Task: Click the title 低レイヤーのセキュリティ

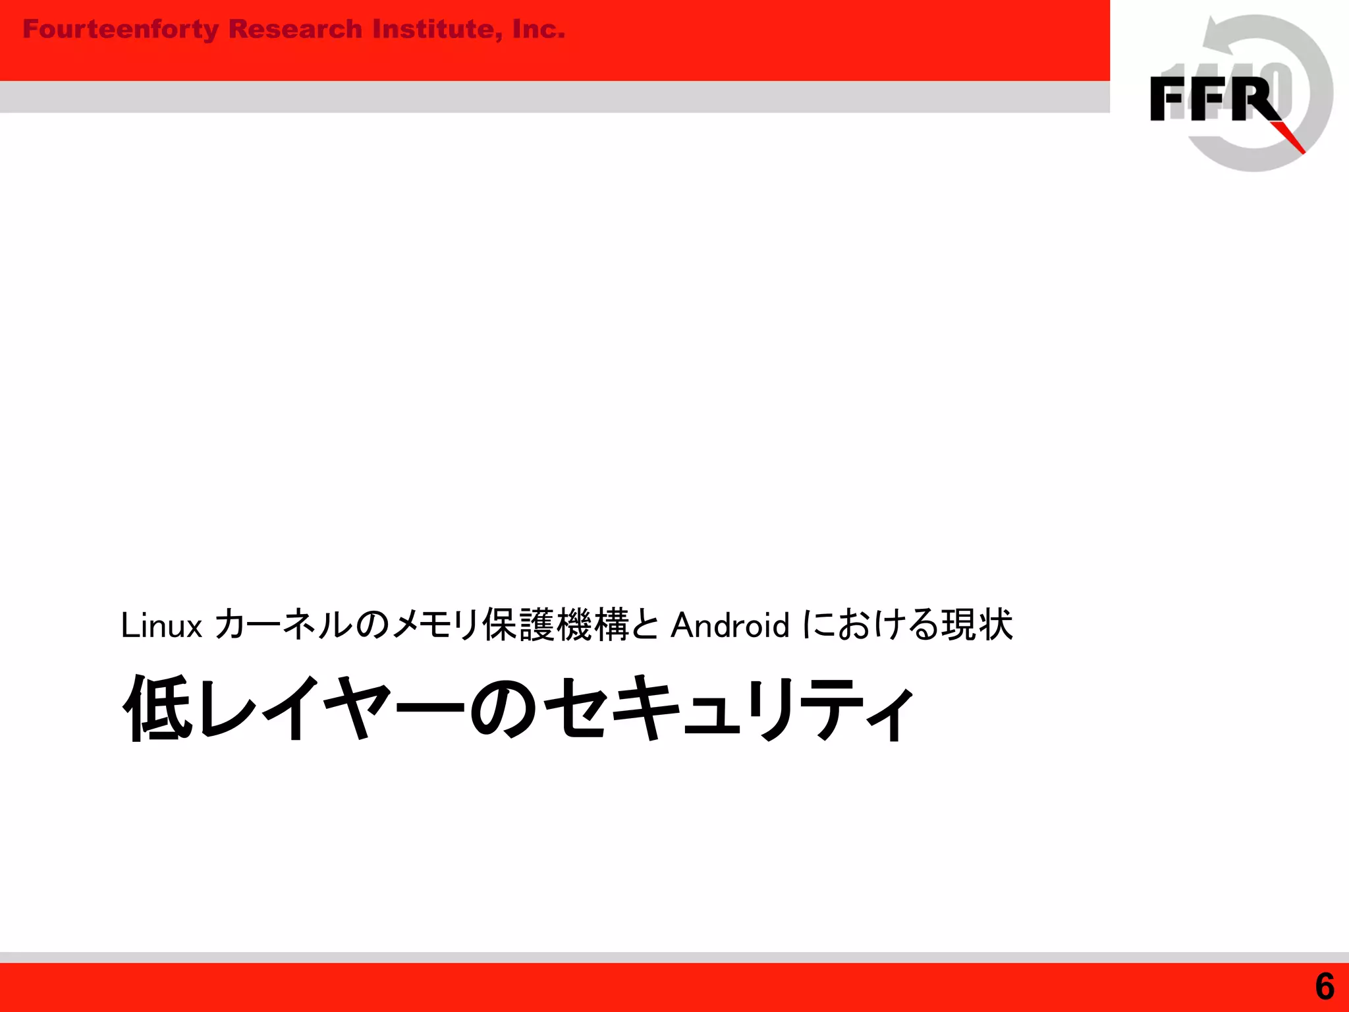Action: click(518, 708)
